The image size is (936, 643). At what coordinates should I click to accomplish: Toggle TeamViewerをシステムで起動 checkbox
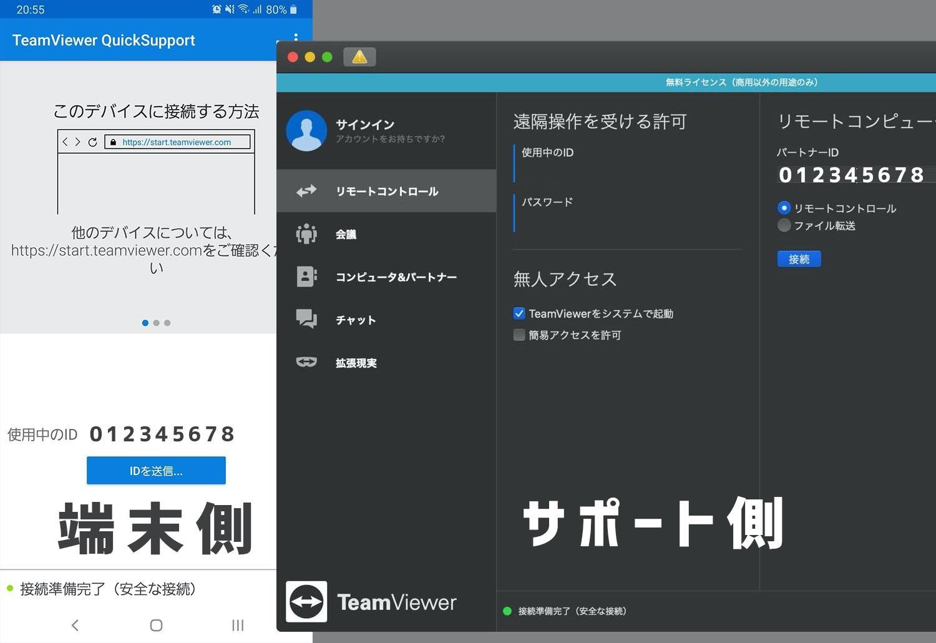[519, 313]
